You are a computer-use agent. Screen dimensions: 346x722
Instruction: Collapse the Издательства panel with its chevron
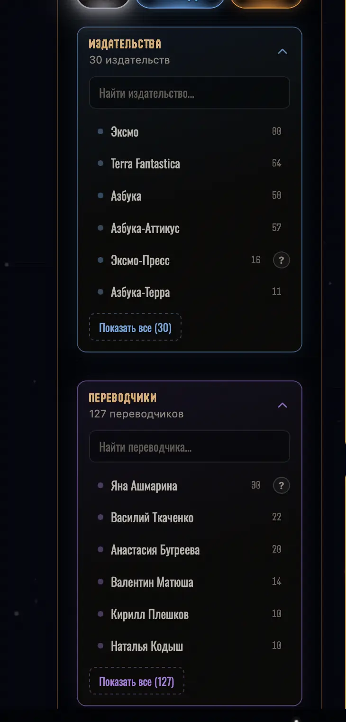pyautogui.click(x=282, y=51)
